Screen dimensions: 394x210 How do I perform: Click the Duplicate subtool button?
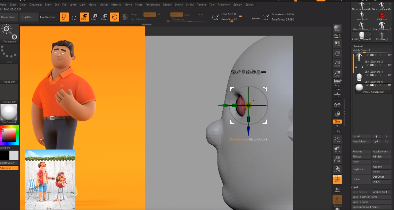point(358,169)
